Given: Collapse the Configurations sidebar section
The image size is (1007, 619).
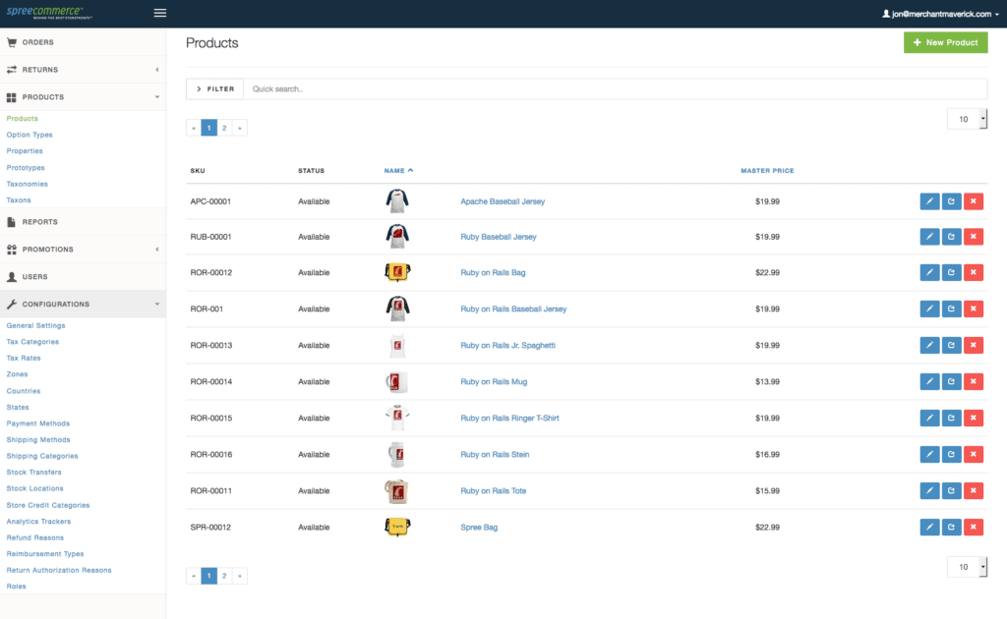Looking at the screenshot, I should (83, 304).
